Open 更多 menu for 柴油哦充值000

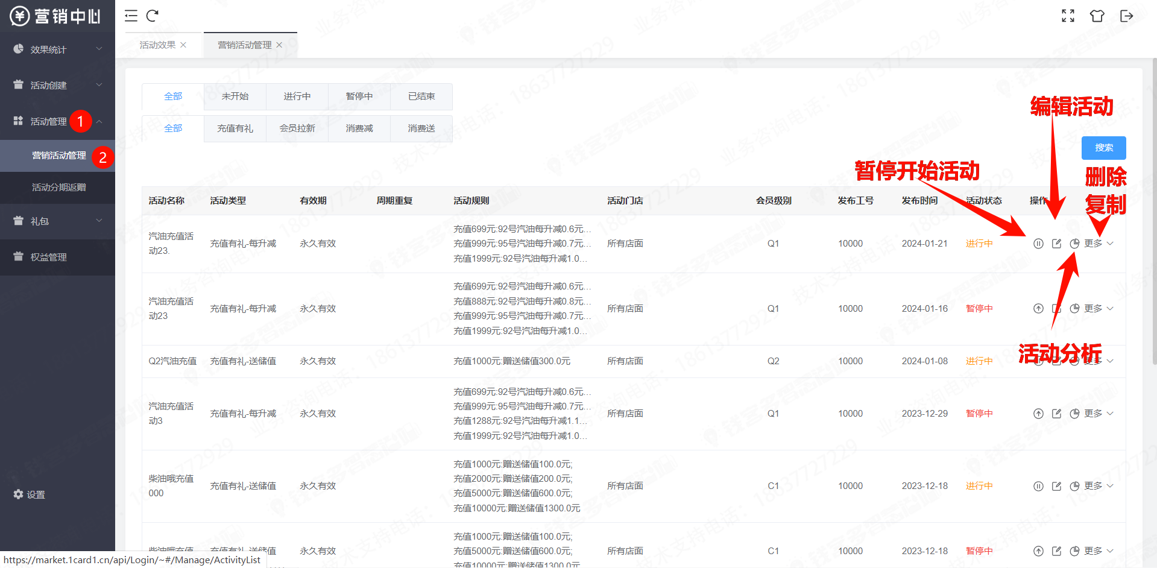point(1099,486)
